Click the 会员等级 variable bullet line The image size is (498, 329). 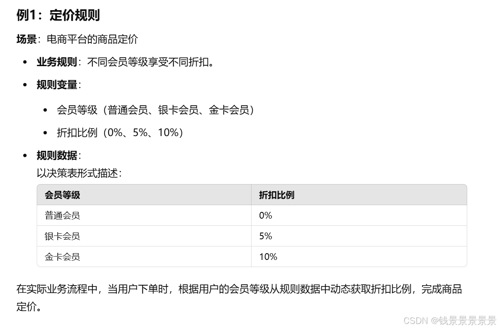pos(155,110)
